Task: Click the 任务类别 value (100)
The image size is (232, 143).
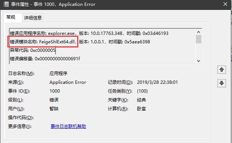Action: pyautogui.click(x=142, y=91)
